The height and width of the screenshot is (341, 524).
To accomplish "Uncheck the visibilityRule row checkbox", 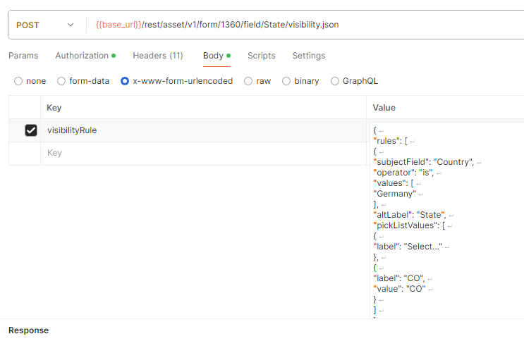I will (x=31, y=130).
